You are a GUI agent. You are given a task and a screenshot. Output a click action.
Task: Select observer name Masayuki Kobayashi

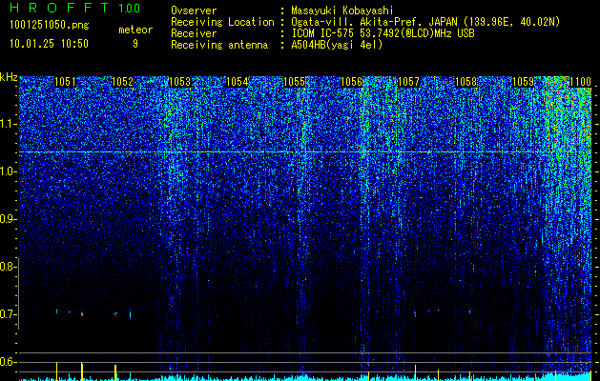(x=342, y=10)
